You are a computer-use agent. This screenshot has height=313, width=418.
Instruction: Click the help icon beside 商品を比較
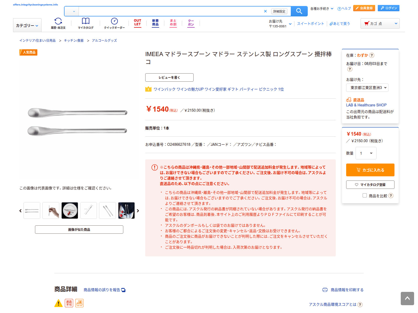[x=391, y=196]
